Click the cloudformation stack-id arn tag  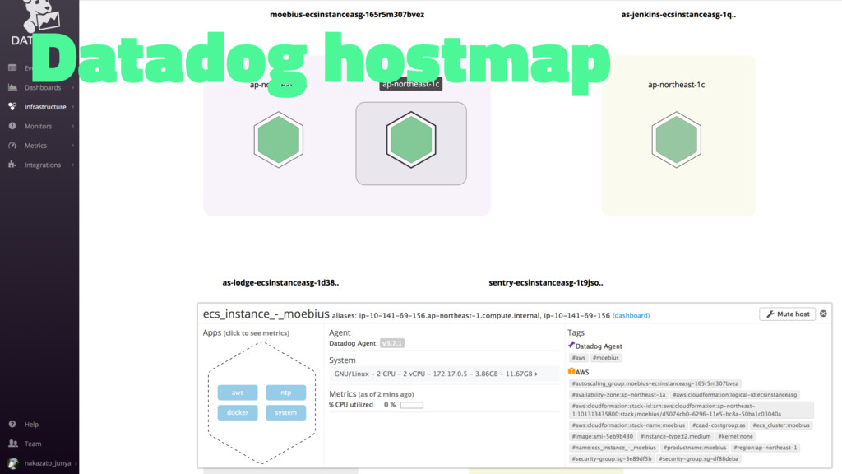691,410
